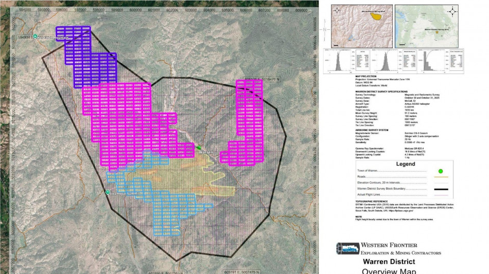
Task: Click the compass rose in the right inset map
Action: pyautogui.click(x=453, y=11)
